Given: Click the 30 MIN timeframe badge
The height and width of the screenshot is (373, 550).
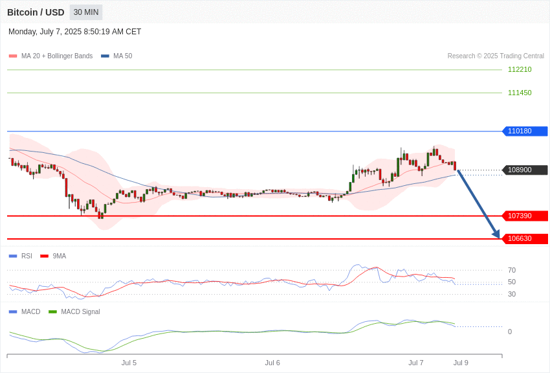Looking at the screenshot, I should pos(86,12).
